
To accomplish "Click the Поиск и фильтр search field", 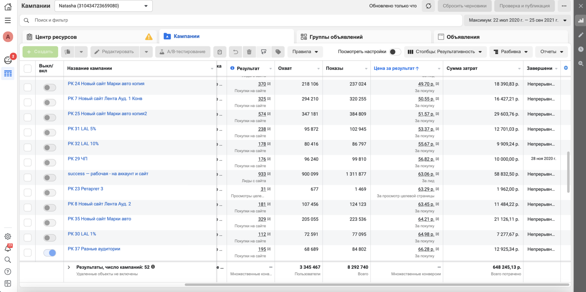I will click(x=241, y=20).
